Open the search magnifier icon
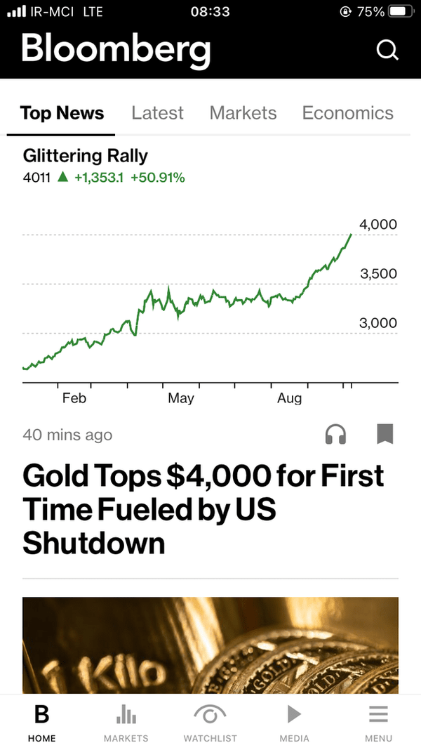 (387, 50)
